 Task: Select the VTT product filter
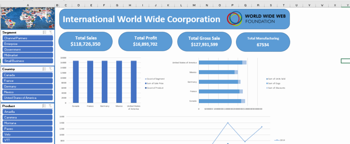pos(27,140)
